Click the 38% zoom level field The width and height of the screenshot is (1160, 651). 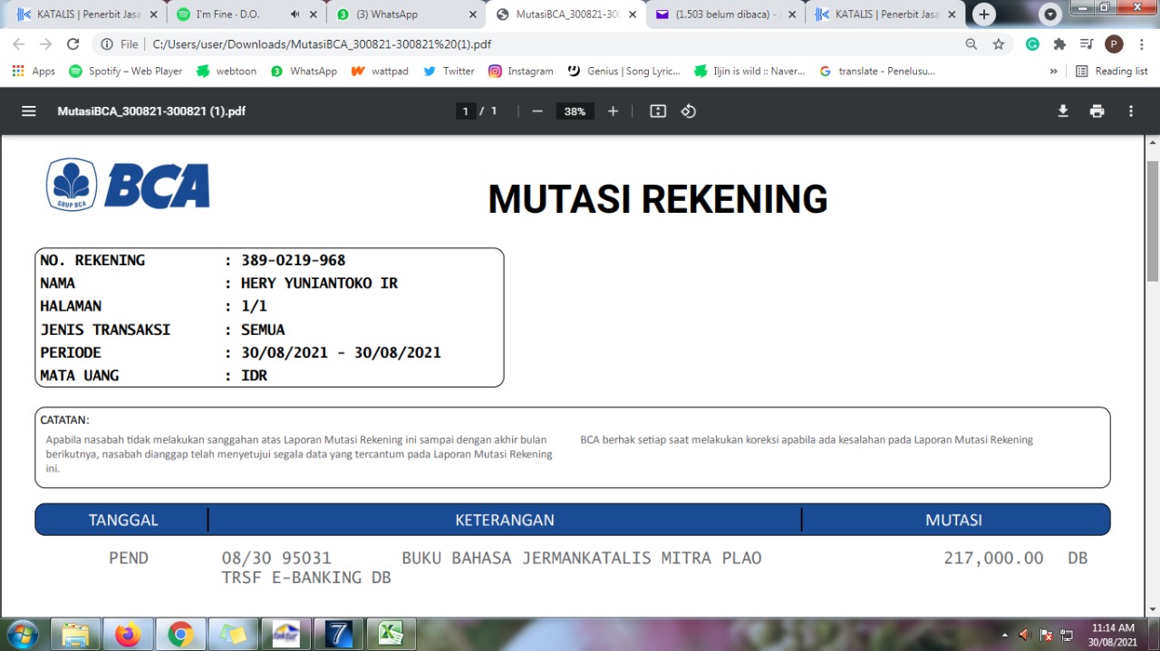pyautogui.click(x=575, y=111)
